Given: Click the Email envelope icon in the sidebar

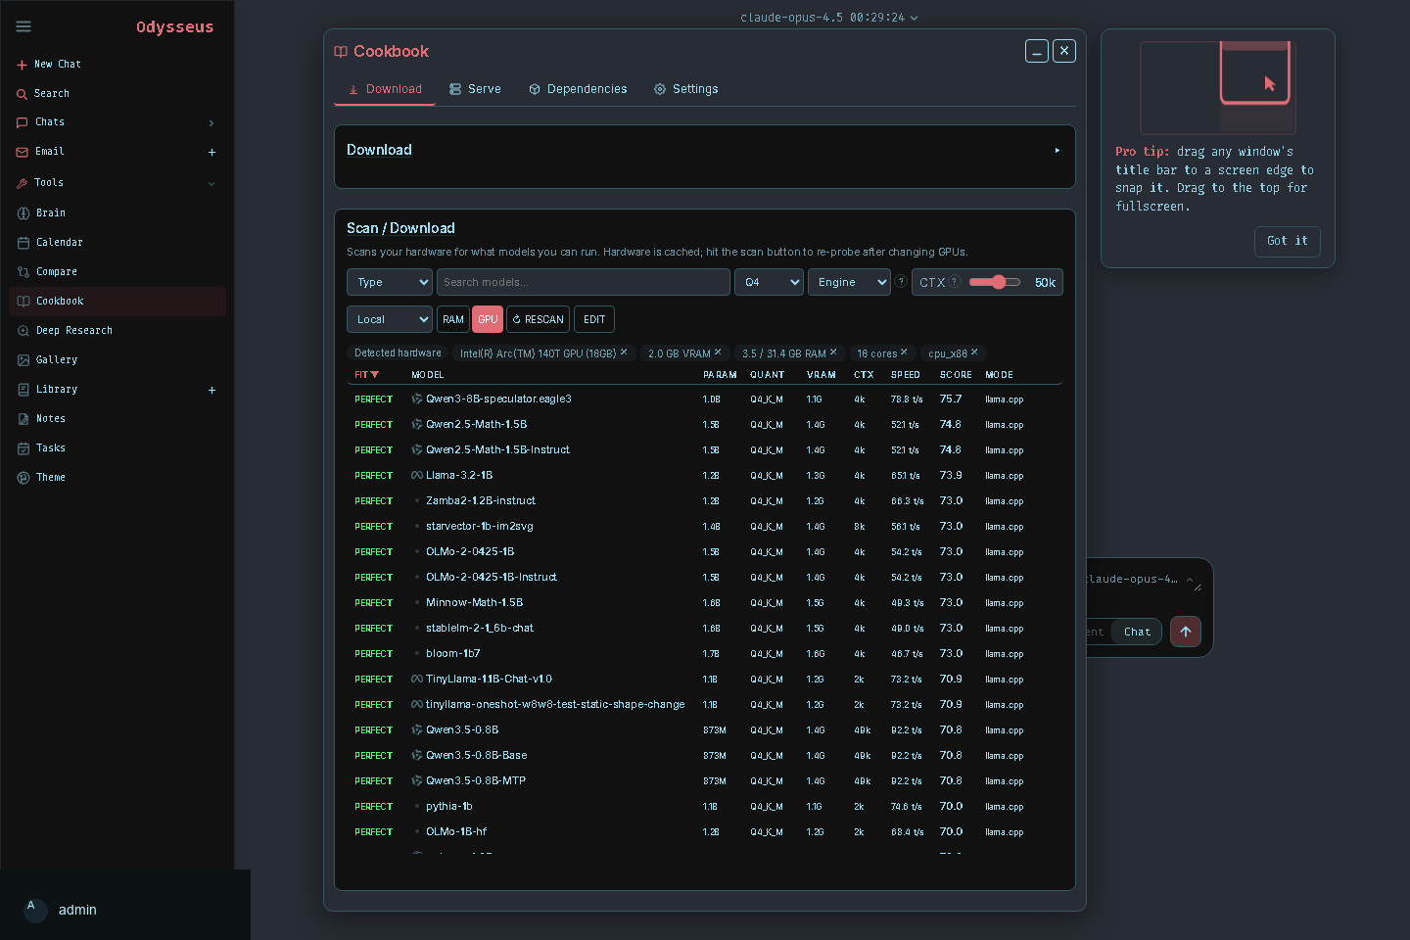Looking at the screenshot, I should pyautogui.click(x=22, y=152).
